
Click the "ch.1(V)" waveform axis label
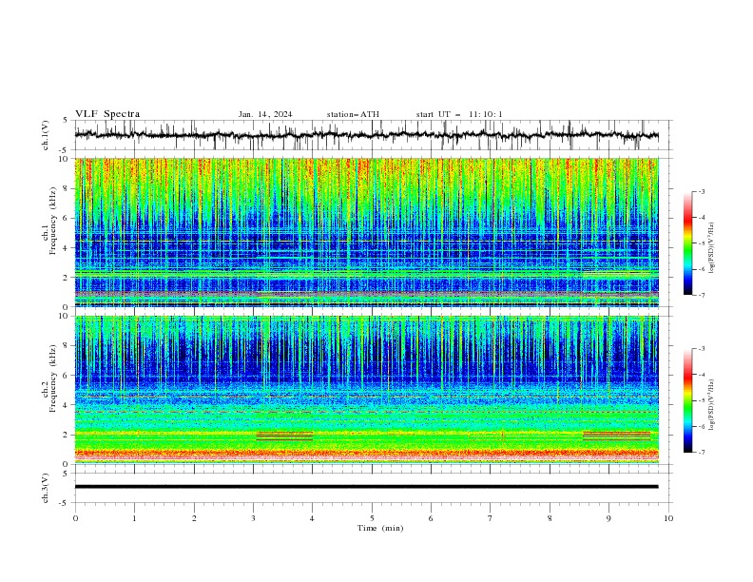pos(46,135)
